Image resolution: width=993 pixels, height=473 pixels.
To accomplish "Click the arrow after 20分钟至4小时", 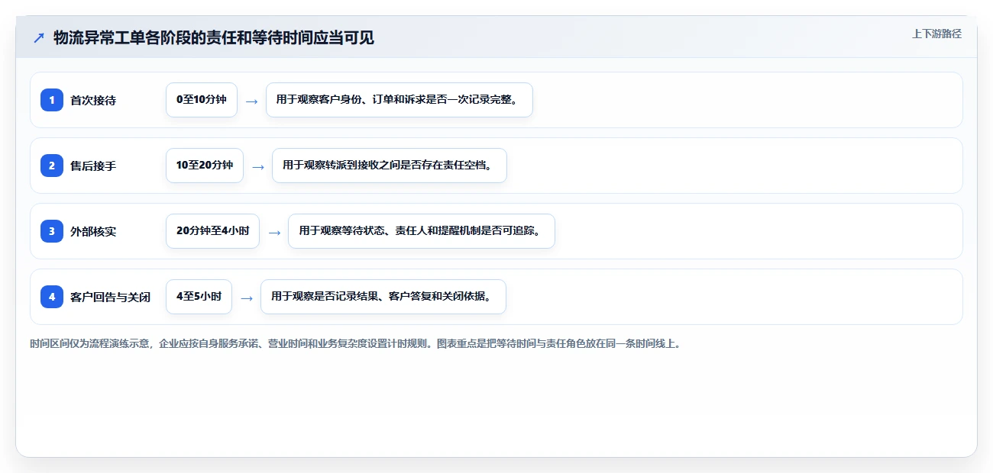I will pyautogui.click(x=273, y=232).
